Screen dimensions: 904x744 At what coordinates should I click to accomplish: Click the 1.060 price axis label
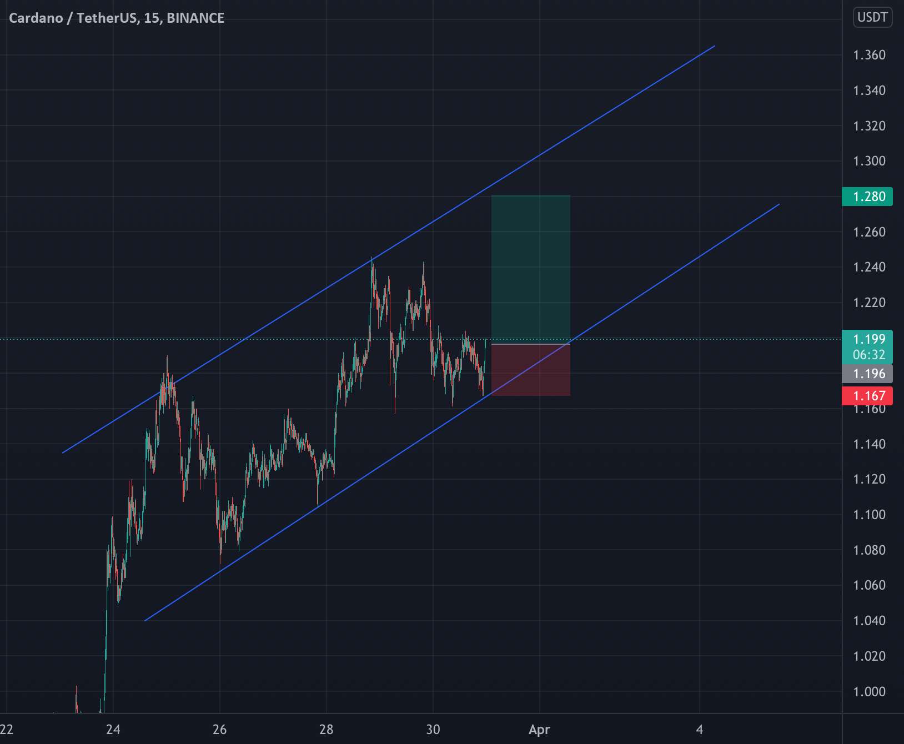(x=869, y=585)
